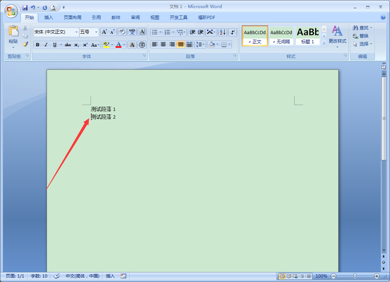Click the highlight color yellow swatch
Screen dimensions: 390x282
point(107,46)
